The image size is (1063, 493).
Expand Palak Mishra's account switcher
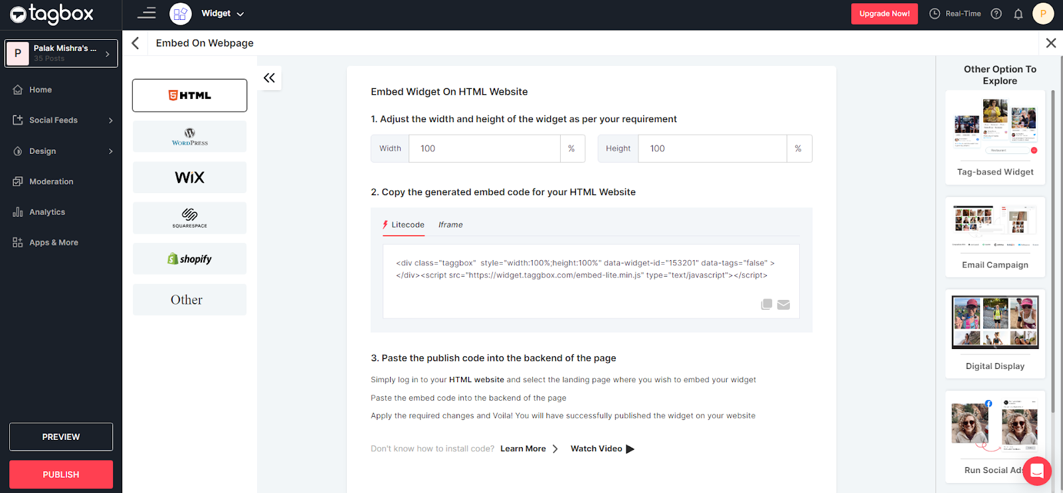(61, 53)
